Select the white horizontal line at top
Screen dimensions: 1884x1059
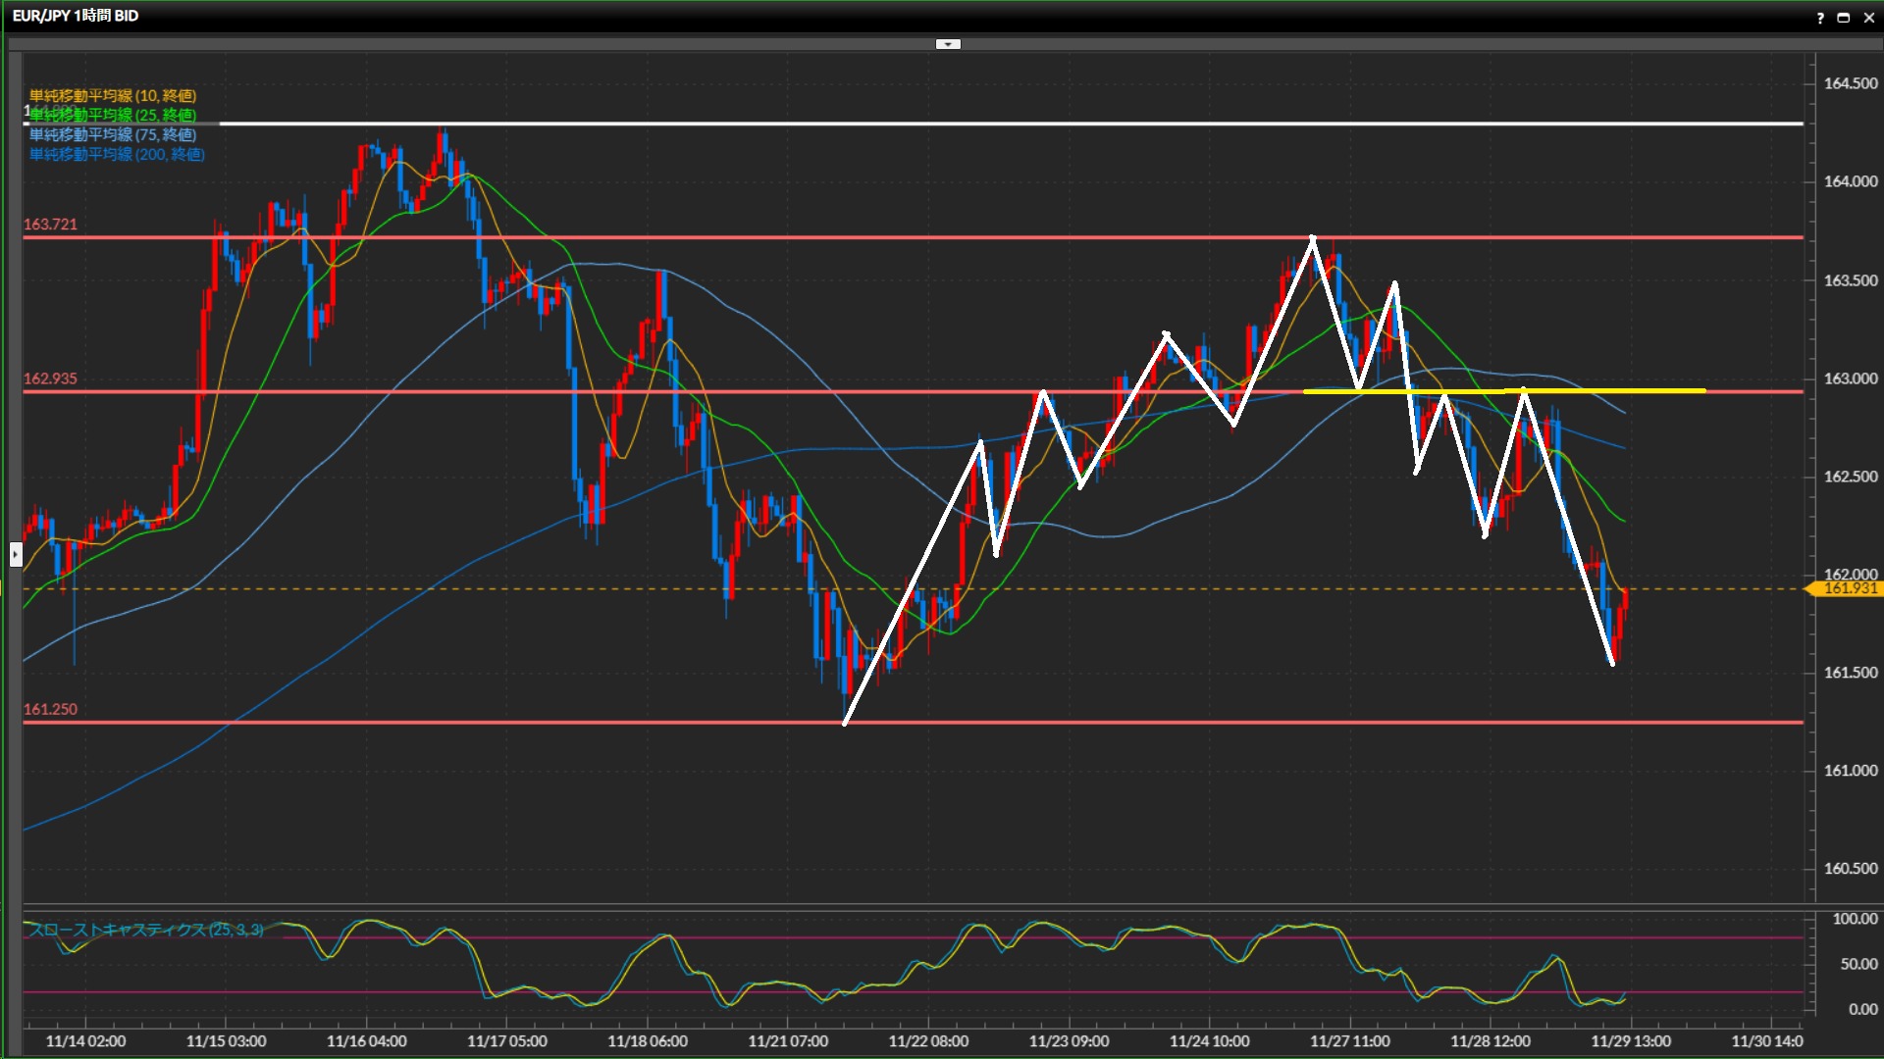(981, 124)
